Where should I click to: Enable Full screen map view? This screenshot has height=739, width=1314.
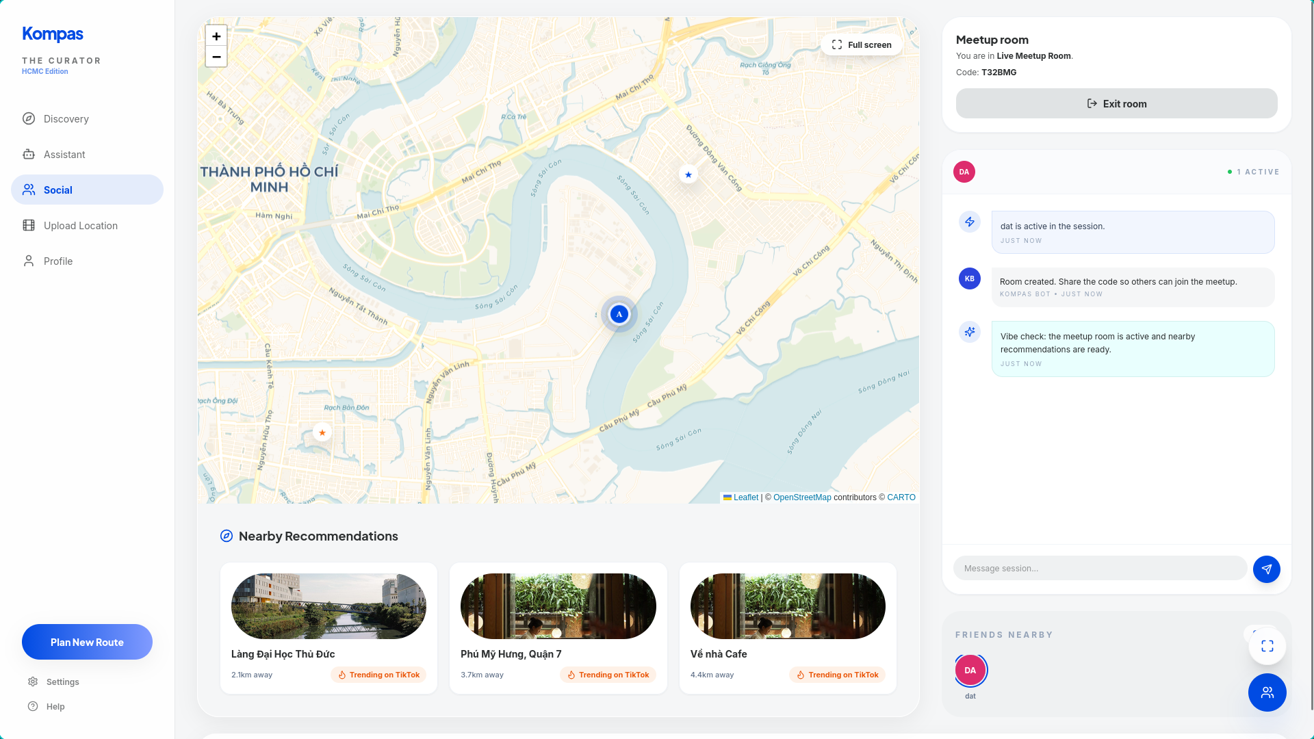click(861, 44)
